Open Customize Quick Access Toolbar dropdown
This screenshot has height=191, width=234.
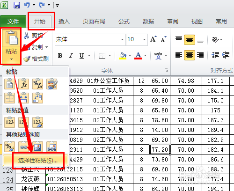pyautogui.click(x=57, y=6)
